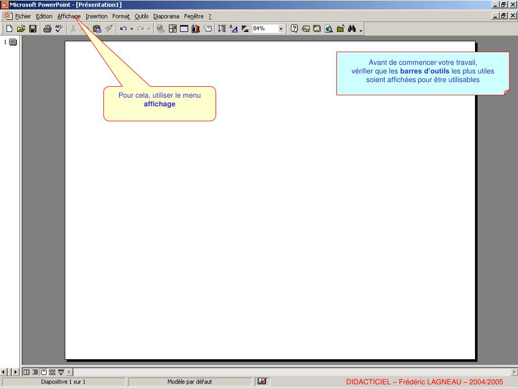The image size is (518, 389).
Task: Click the folder with arrow icon in toolbar
Action: (x=340, y=29)
